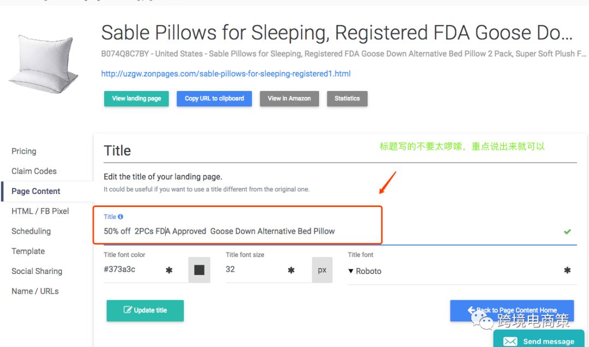
Task: Click the asterisk icon beside Title font color
Action: click(x=169, y=270)
